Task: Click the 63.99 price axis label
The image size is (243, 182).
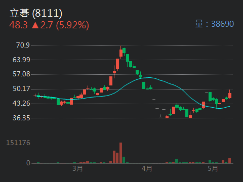Action: coord(21,60)
